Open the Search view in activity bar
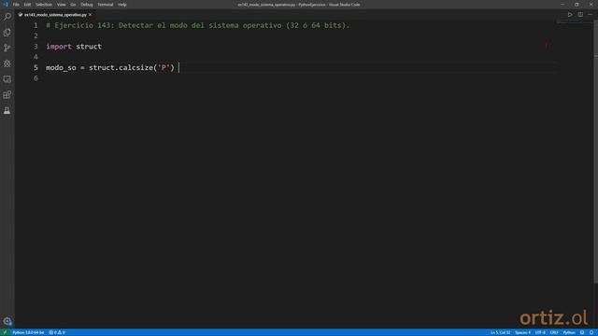The width and height of the screenshot is (598, 336). tap(7, 17)
